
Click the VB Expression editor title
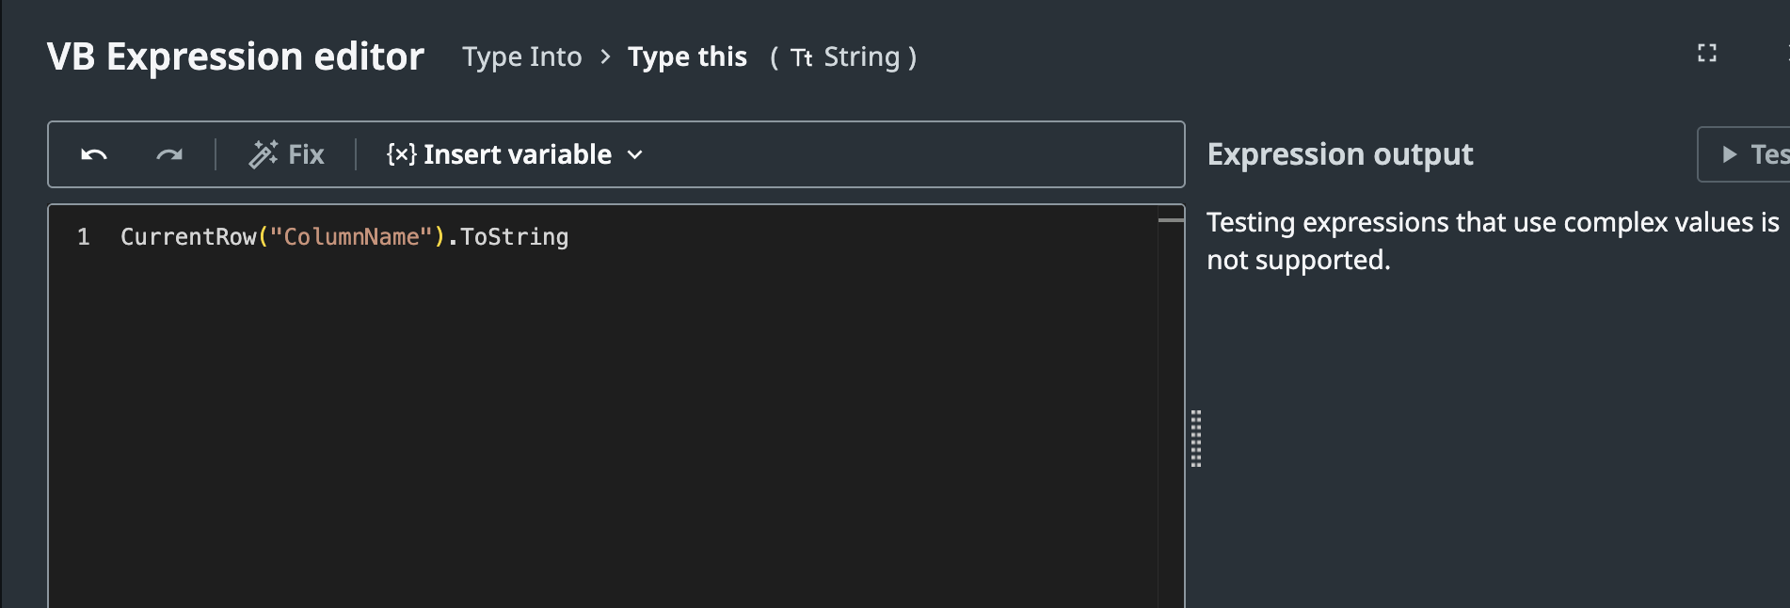click(x=235, y=57)
